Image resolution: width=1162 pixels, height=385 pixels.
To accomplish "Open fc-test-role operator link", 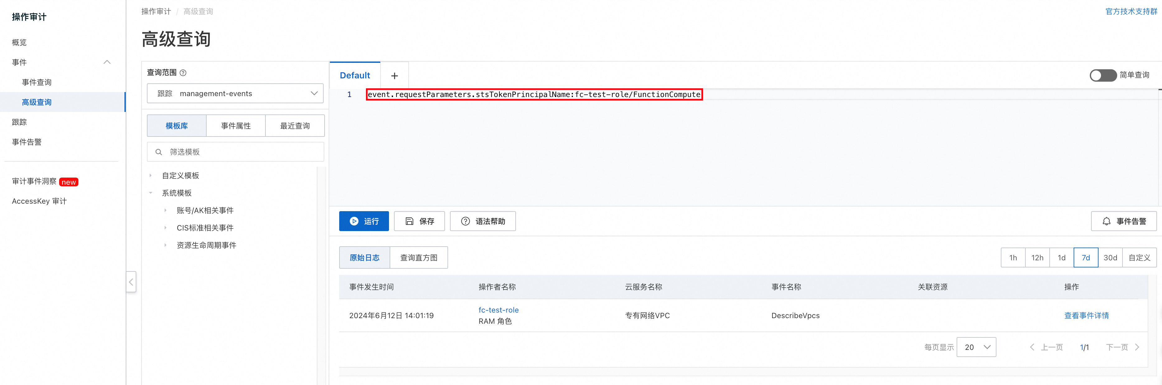I will [499, 310].
